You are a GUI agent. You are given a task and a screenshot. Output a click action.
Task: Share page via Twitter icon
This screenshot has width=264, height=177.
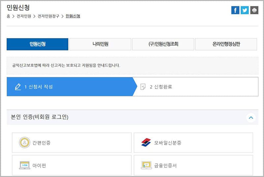(x=245, y=10)
